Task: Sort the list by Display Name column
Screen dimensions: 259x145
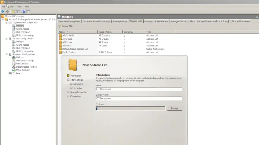Action: pos(110,32)
